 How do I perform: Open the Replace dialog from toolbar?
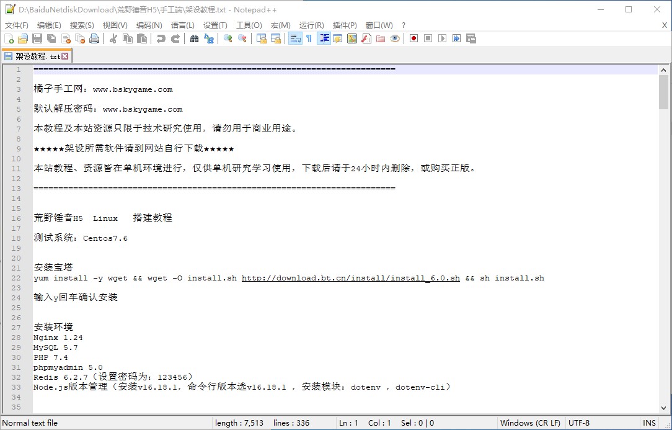point(209,38)
